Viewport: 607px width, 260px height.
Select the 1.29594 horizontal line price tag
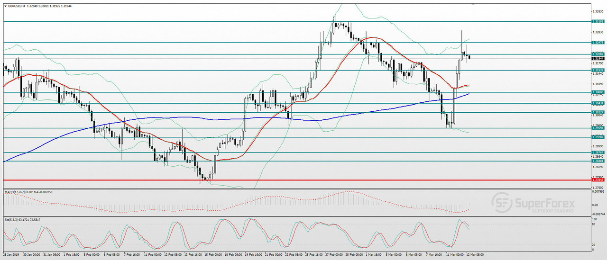click(598, 128)
